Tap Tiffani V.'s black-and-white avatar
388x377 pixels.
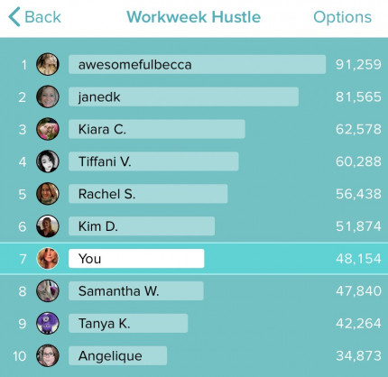coord(48,161)
